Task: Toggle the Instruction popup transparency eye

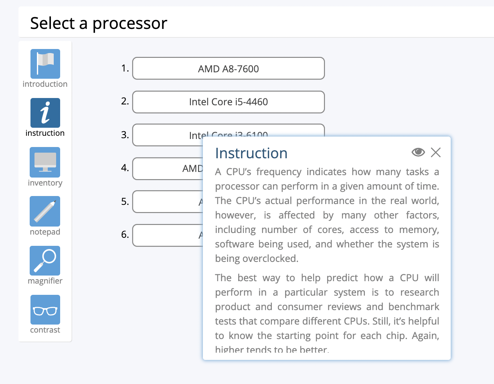Action: (x=418, y=152)
